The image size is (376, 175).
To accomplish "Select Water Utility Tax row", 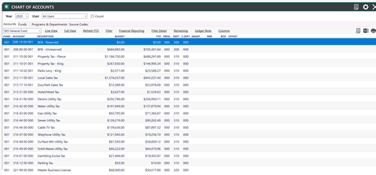I will click(x=189, y=106).
